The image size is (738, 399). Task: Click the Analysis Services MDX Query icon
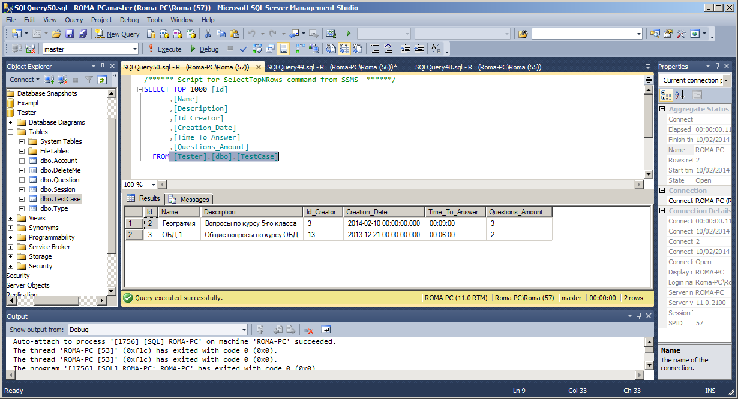pos(164,34)
